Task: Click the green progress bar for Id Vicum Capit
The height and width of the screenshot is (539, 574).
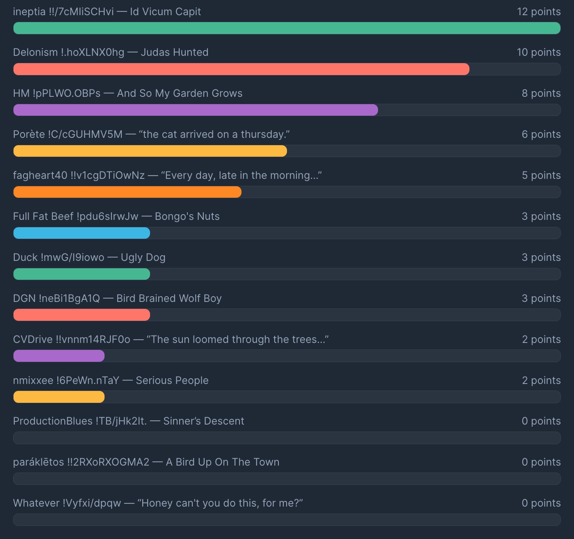Action: 287,28
